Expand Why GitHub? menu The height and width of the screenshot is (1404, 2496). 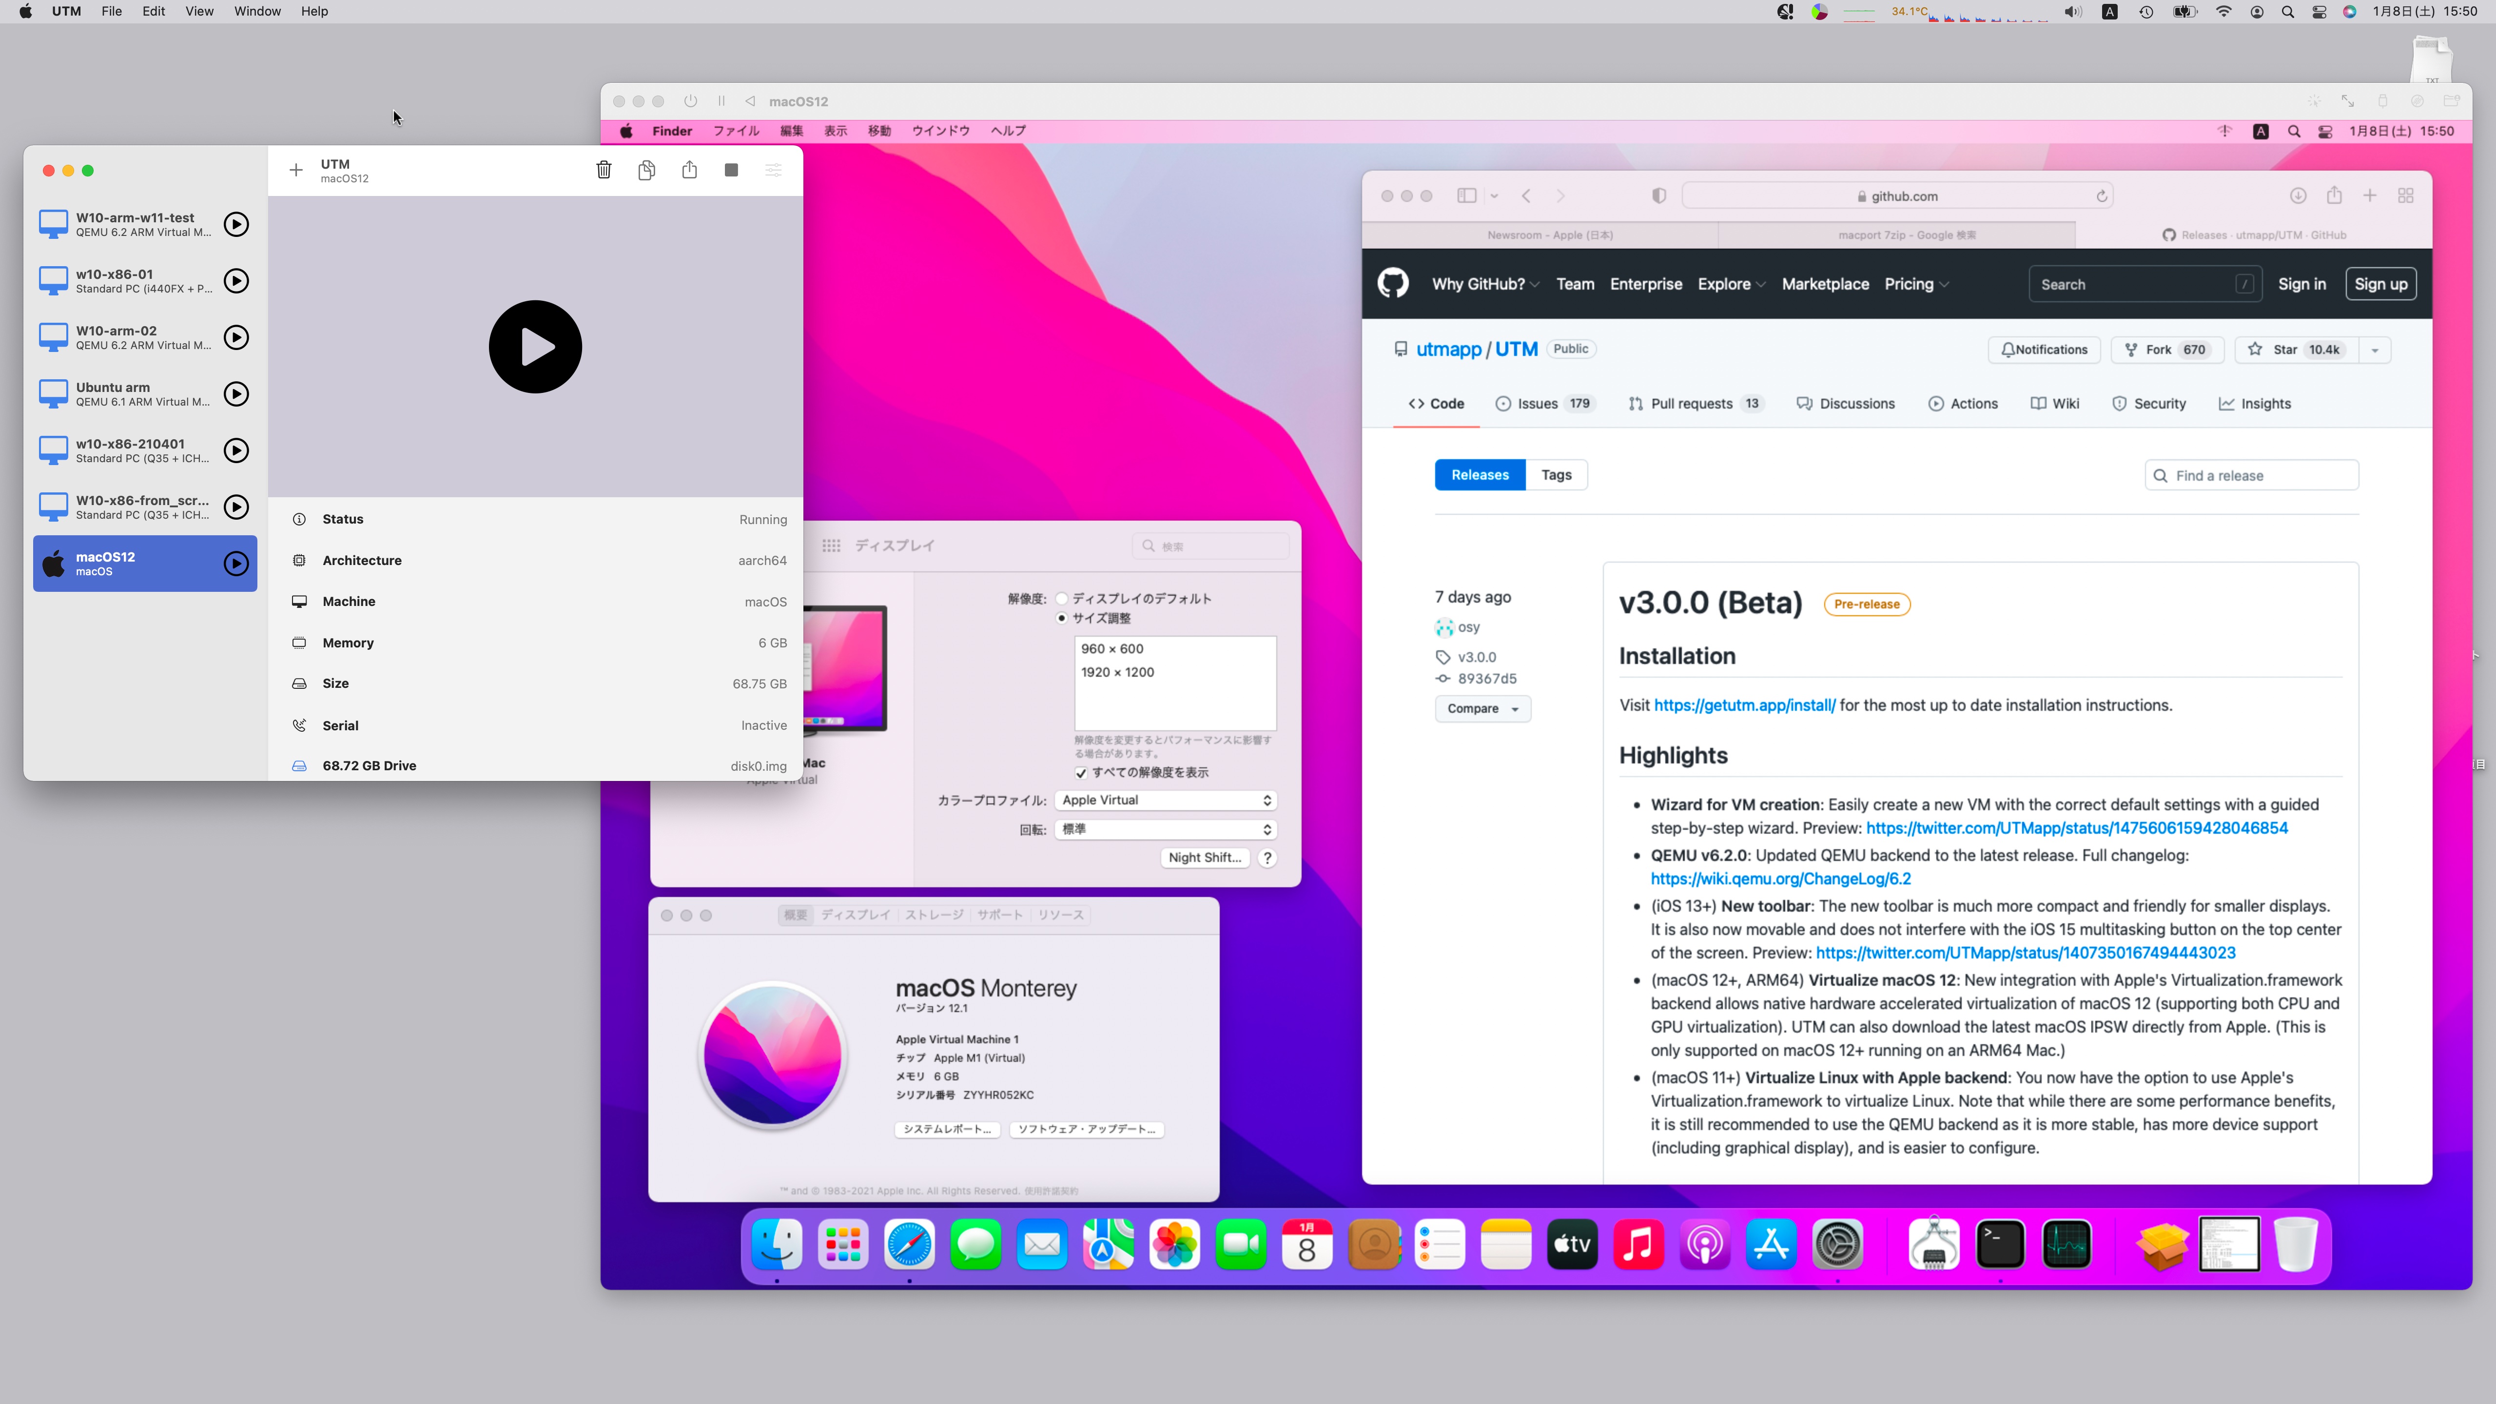point(1485,284)
